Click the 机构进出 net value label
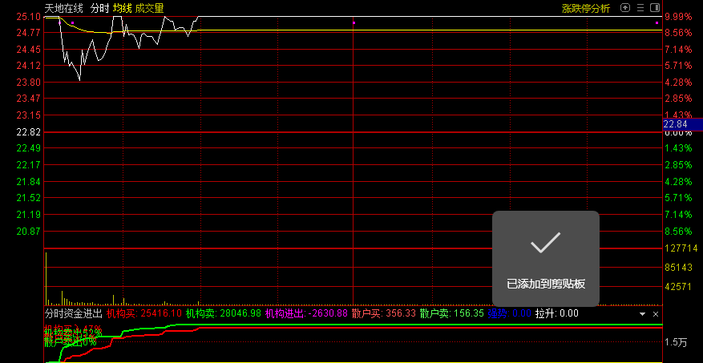703x363 pixels. click(x=306, y=313)
